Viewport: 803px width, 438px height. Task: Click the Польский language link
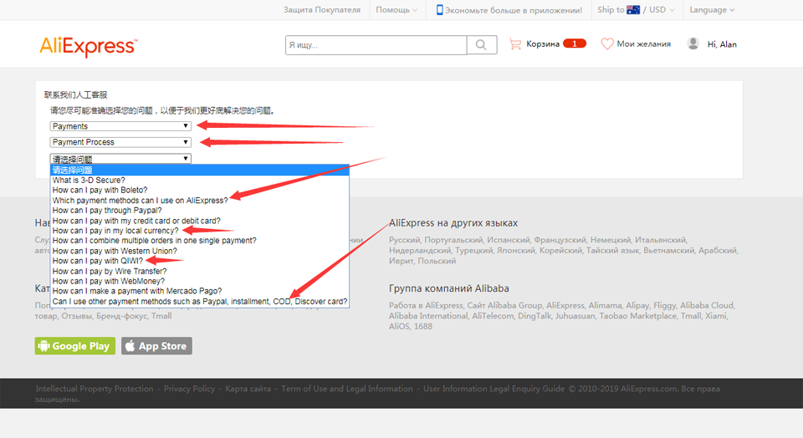pyautogui.click(x=437, y=261)
